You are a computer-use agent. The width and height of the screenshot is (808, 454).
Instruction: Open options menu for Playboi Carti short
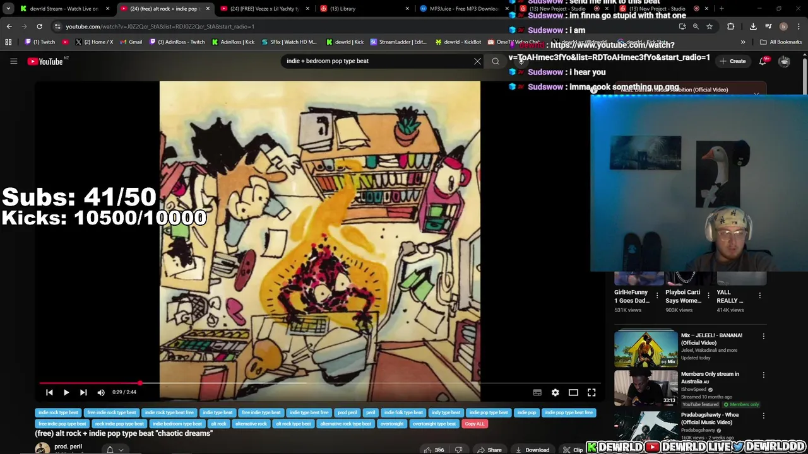[x=708, y=295]
